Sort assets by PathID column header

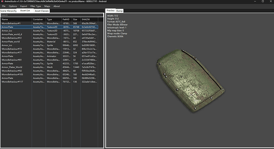click(67, 19)
